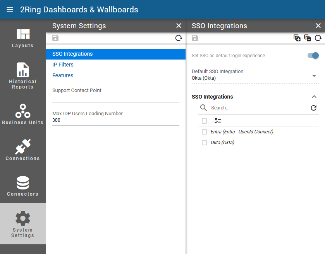Open IP Filters settings
The width and height of the screenshot is (325, 254).
click(63, 65)
